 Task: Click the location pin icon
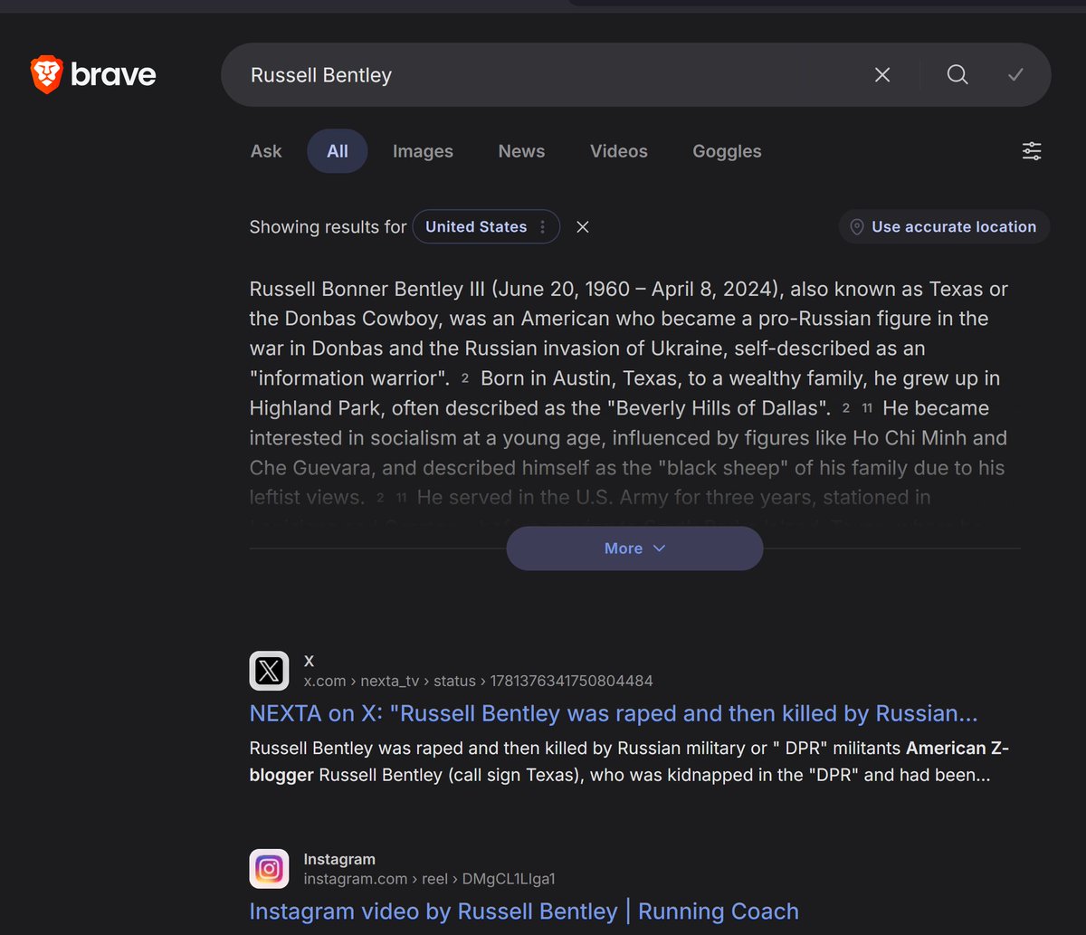click(x=856, y=227)
